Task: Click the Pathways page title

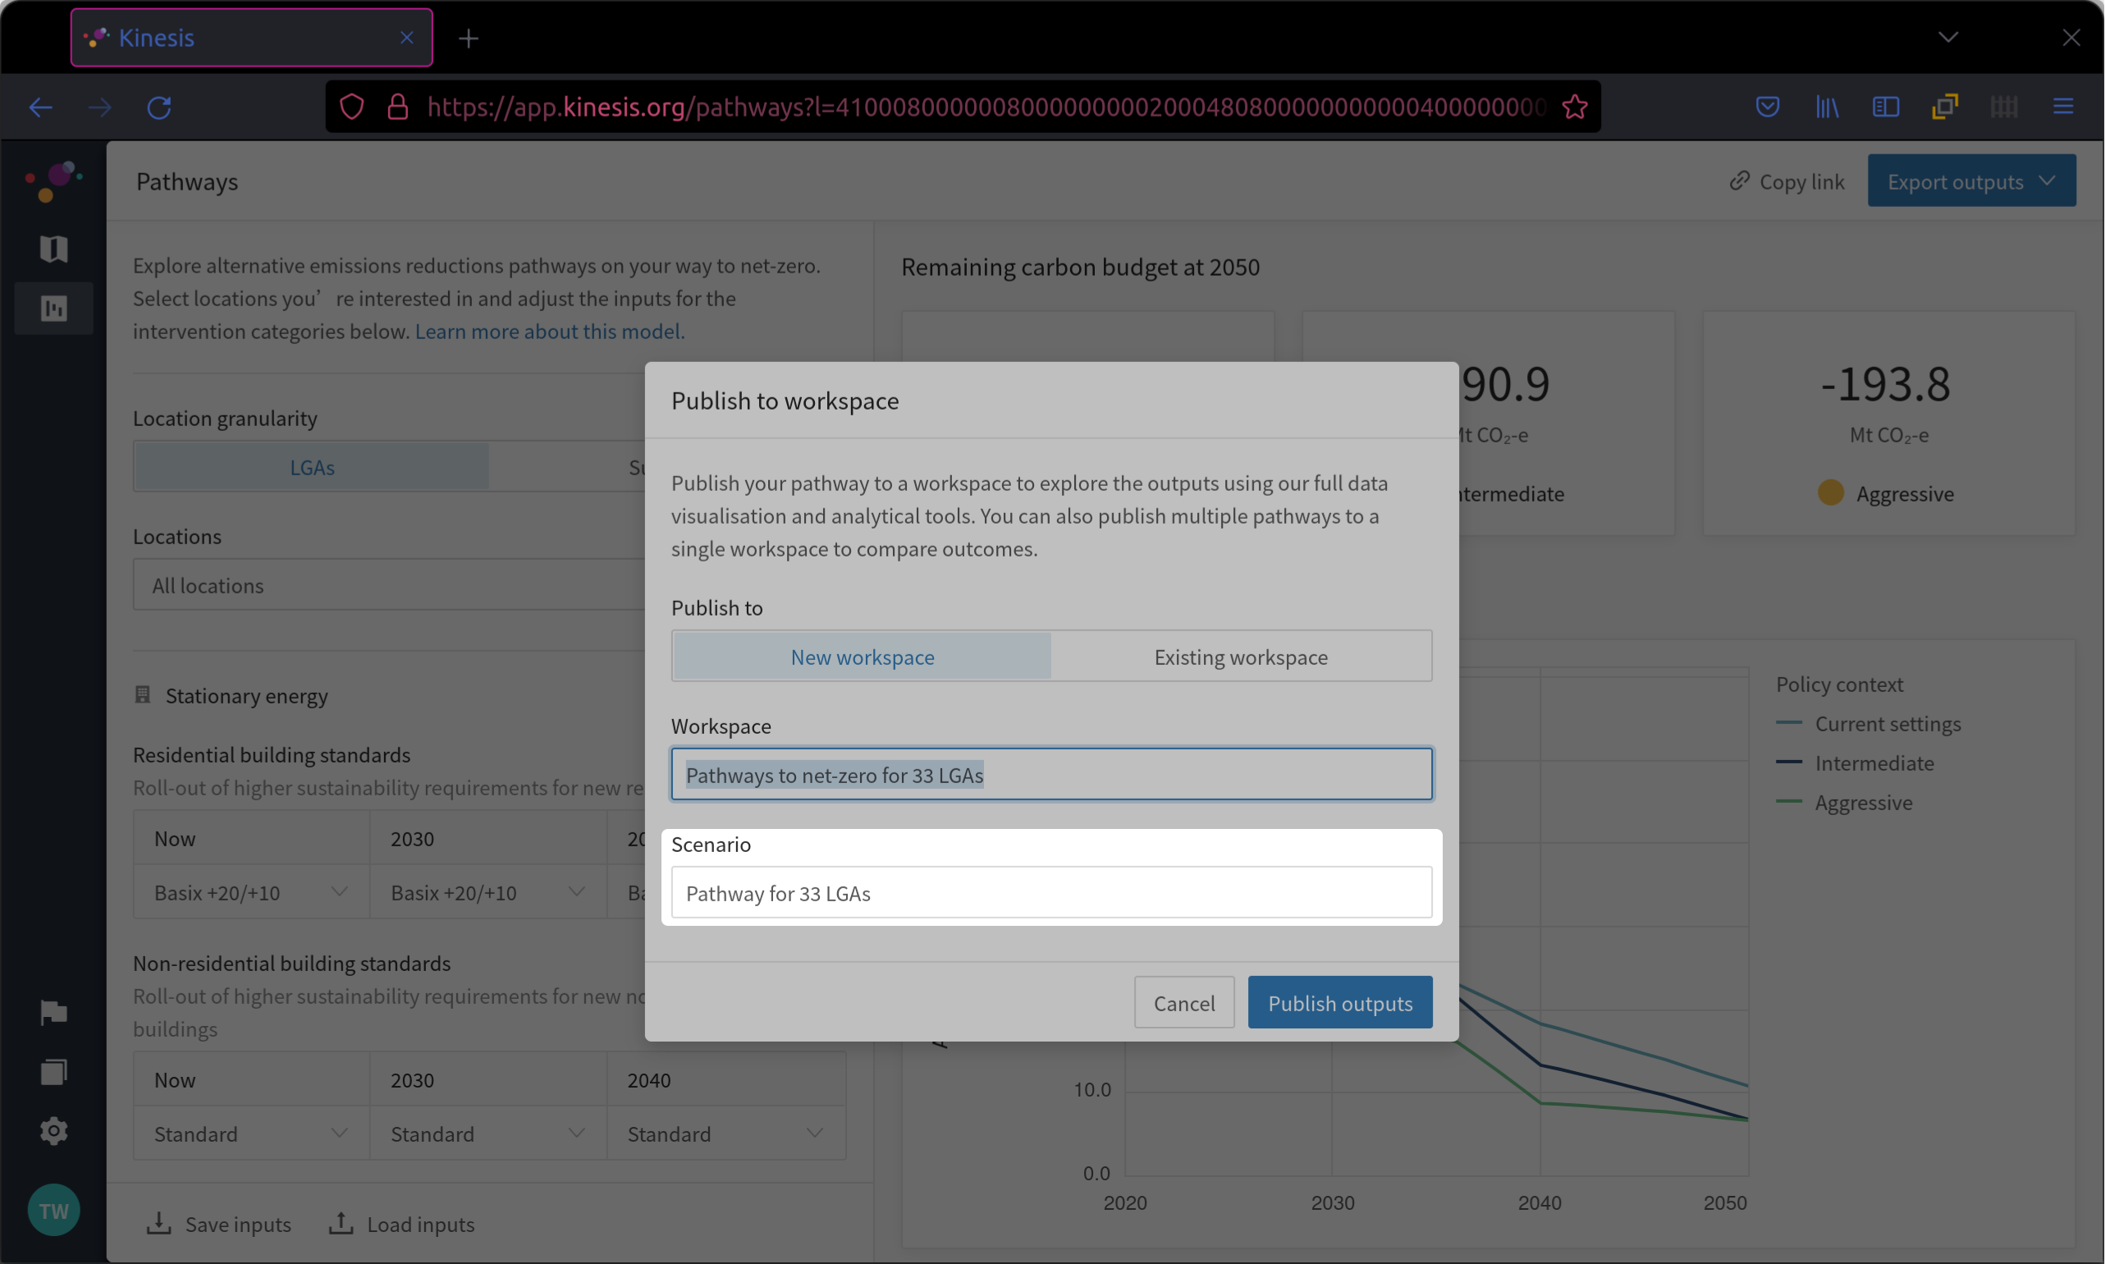Action: [x=187, y=181]
